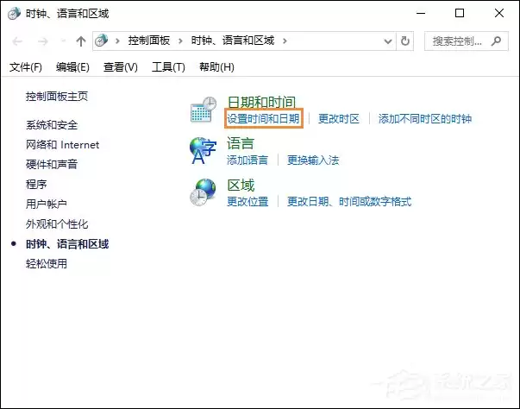Viewport: 520px width, 409px height.
Task: Navigate back with the arrow
Action: [17, 41]
